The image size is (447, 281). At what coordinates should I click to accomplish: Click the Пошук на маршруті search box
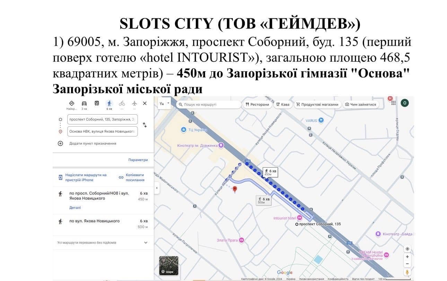tap(209, 104)
